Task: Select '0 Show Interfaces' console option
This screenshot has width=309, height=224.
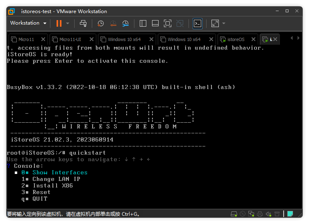Action: pos(55,172)
